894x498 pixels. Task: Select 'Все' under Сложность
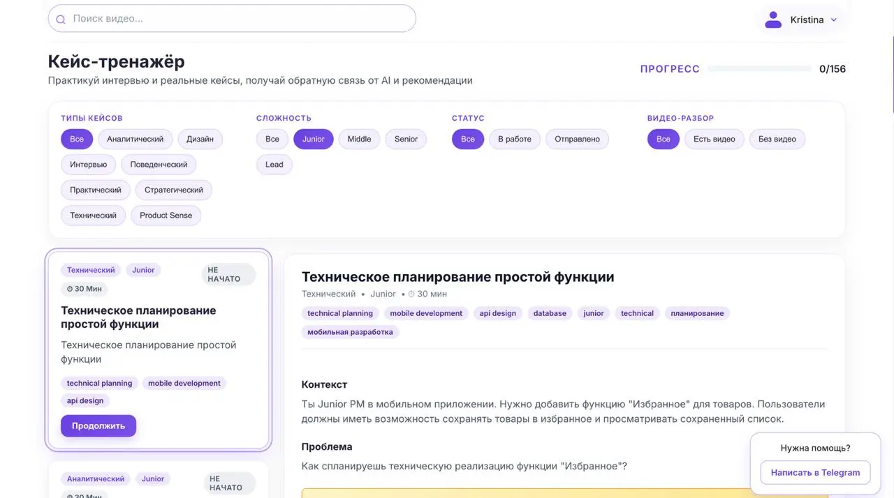click(272, 139)
